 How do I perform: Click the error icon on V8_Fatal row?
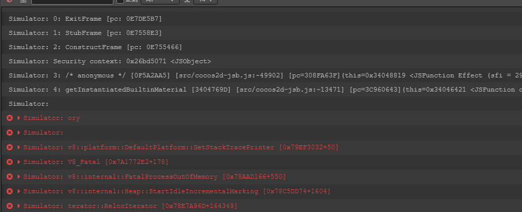point(10,162)
